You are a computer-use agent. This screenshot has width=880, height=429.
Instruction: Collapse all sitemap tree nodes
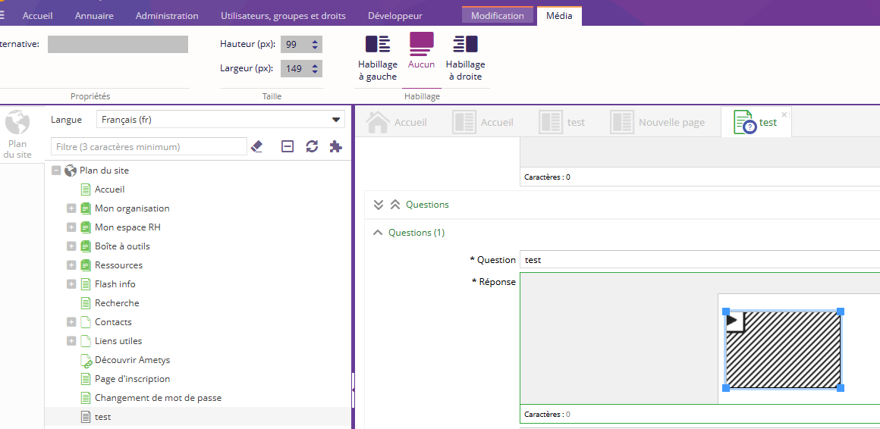pos(288,146)
